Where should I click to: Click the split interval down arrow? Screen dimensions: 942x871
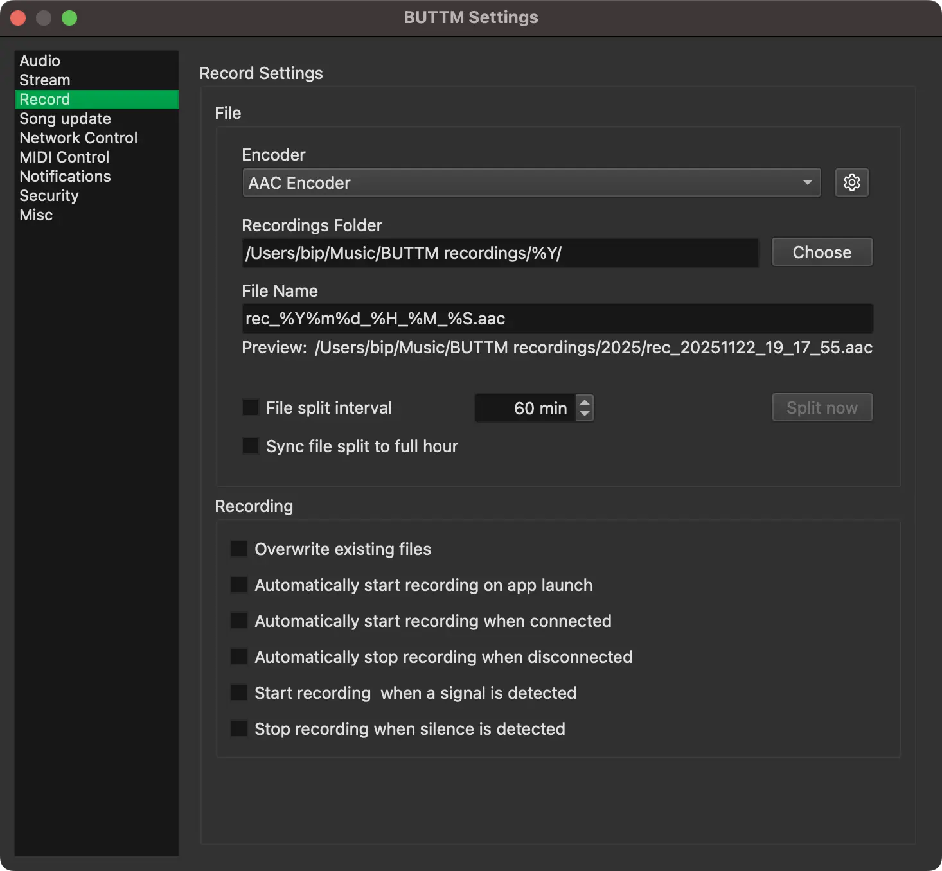[585, 414]
